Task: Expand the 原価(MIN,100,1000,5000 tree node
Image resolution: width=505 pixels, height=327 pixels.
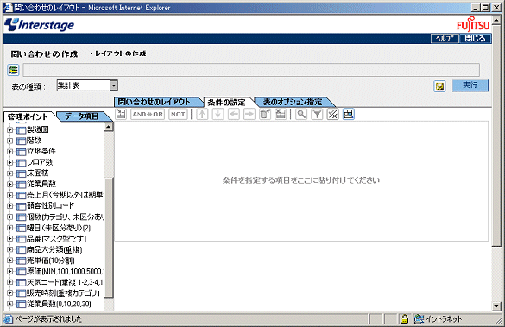Action: click(9, 271)
